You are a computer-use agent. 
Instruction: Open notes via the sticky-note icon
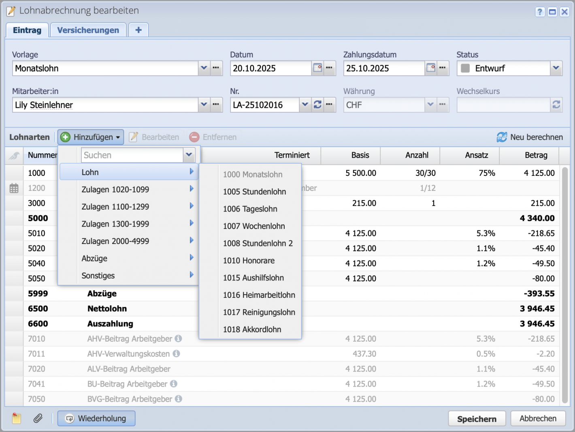click(x=16, y=418)
